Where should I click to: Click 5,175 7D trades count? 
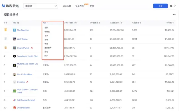coord(134,91)
